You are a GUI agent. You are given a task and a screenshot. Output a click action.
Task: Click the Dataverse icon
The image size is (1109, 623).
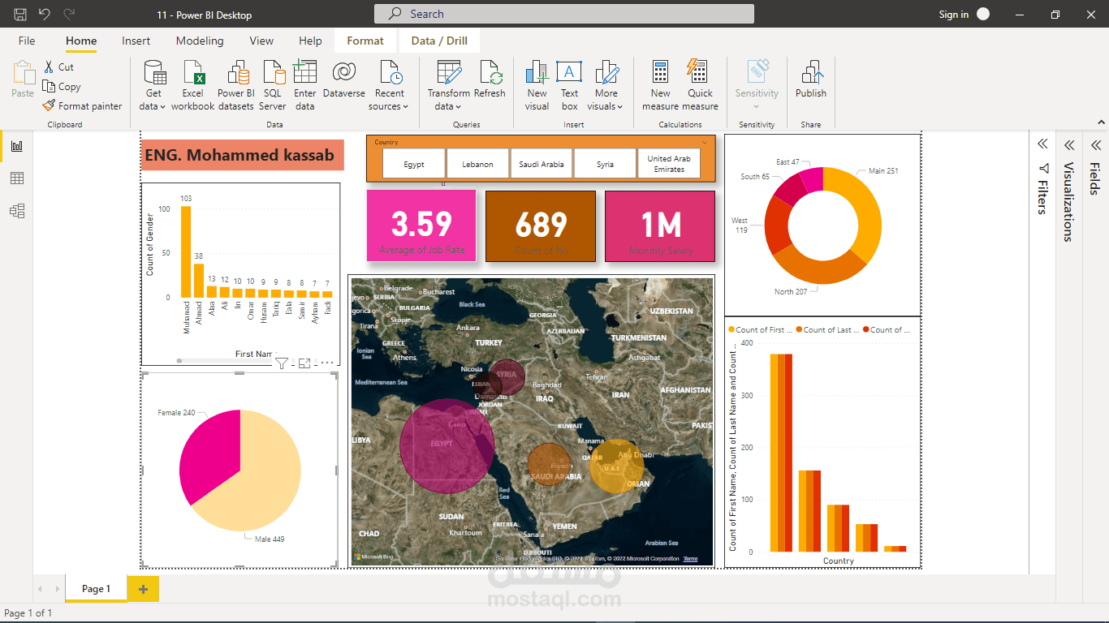343,73
